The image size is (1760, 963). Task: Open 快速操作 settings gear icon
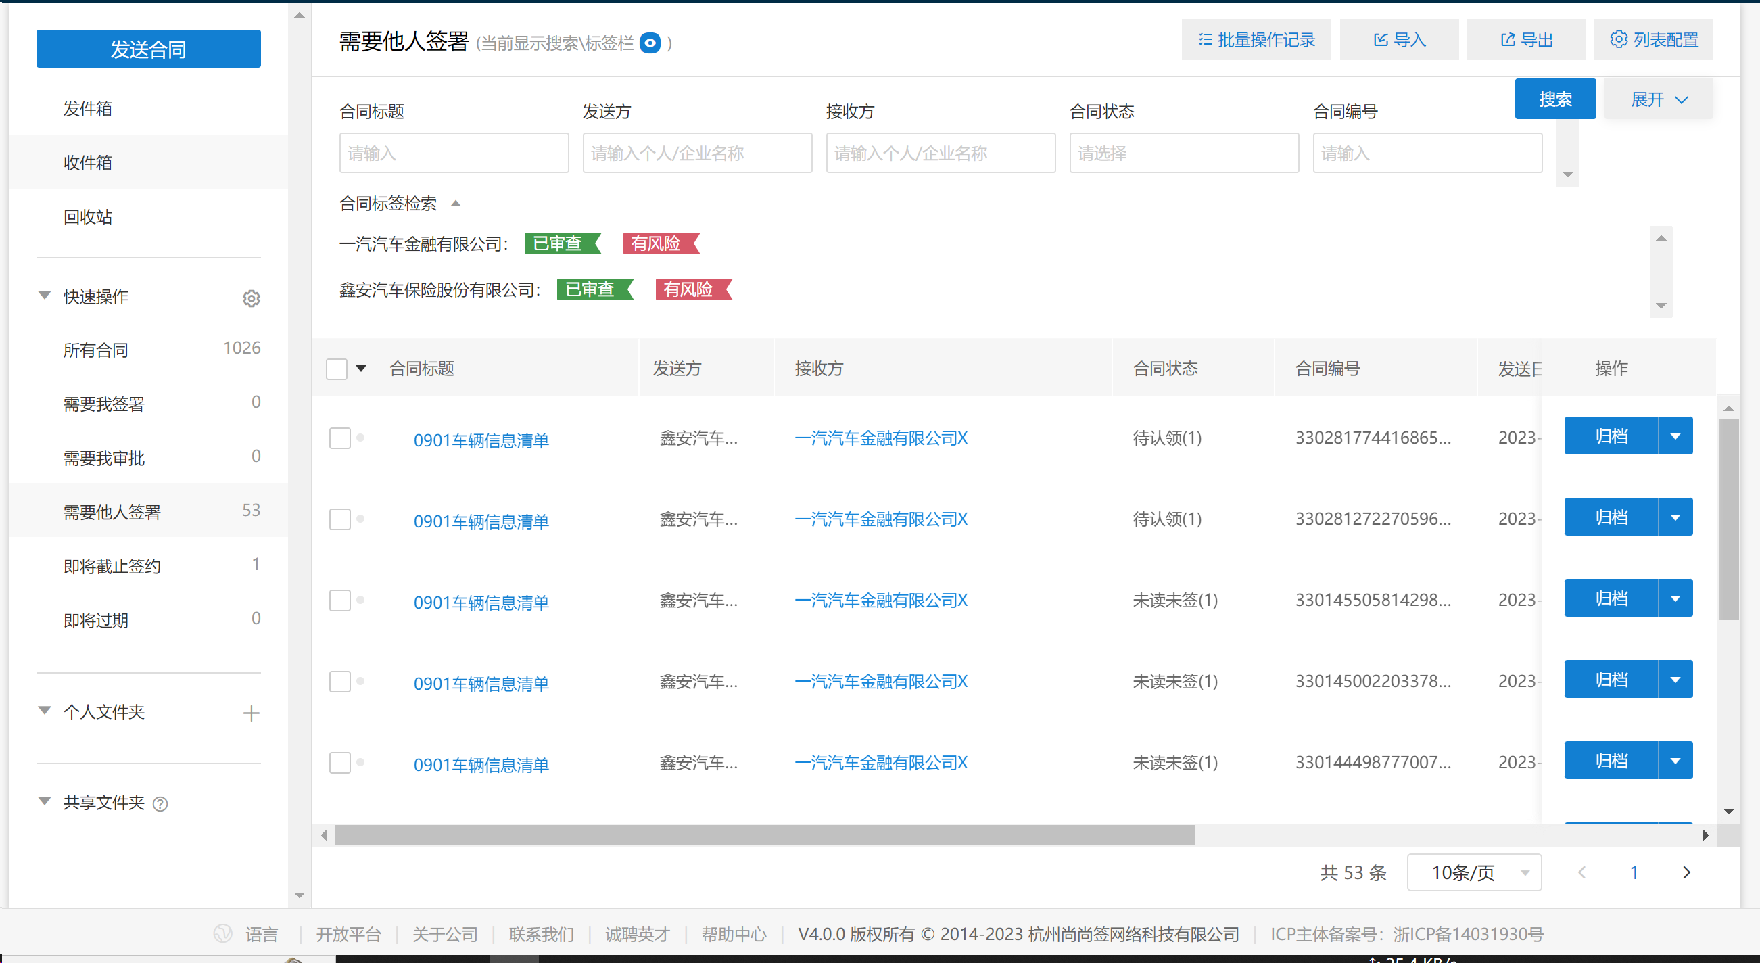pos(252,298)
